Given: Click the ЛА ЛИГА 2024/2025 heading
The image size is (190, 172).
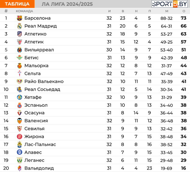Looking at the screenshot, I should pyautogui.click(x=67, y=4).
